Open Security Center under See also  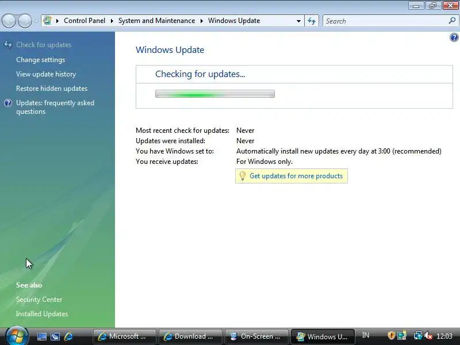tap(39, 300)
